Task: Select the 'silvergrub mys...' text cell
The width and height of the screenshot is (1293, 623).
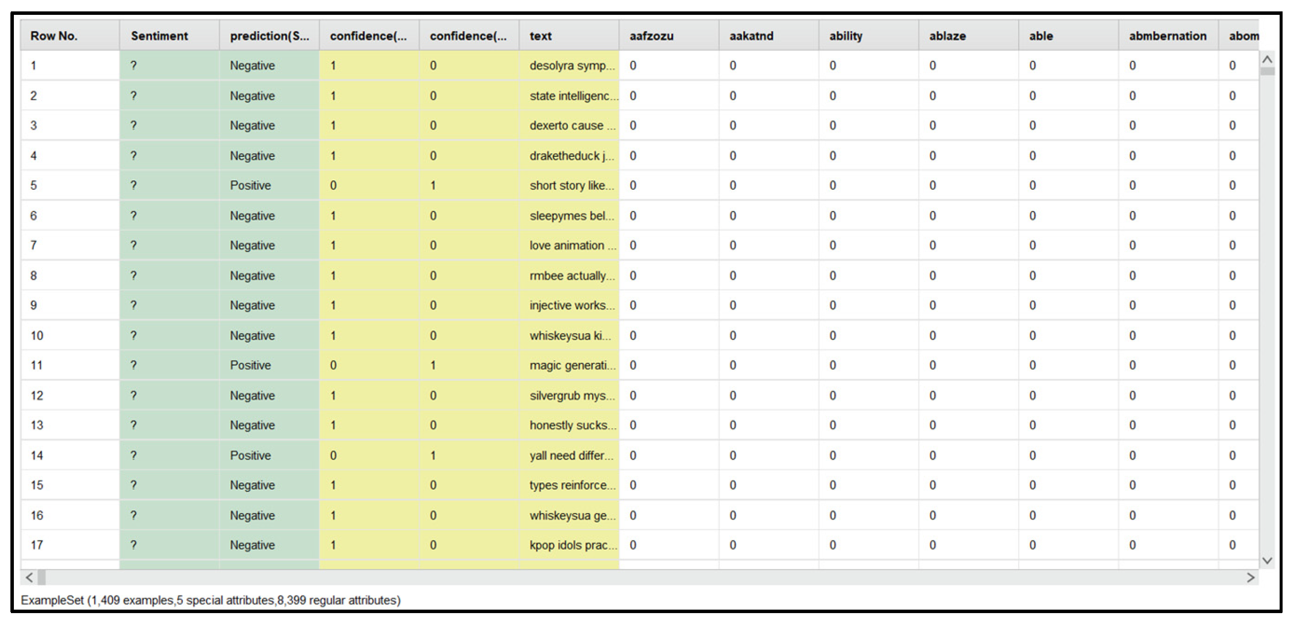Action: (569, 395)
